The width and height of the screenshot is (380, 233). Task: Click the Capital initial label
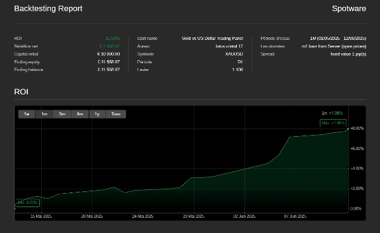[26, 54]
